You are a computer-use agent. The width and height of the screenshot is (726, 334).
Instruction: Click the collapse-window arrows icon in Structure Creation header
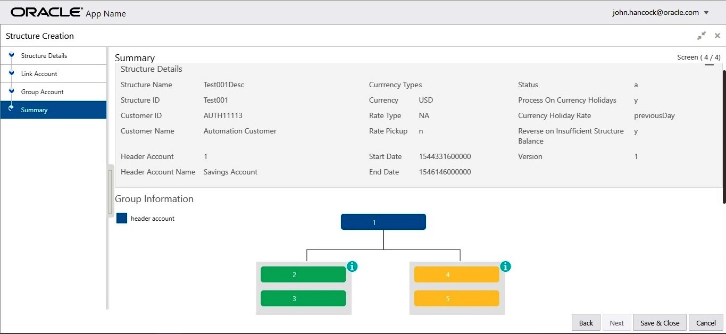click(x=702, y=36)
